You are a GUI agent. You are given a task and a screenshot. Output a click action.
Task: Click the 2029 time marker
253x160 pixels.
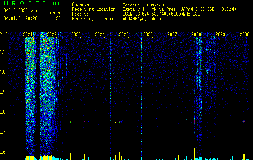220,34
